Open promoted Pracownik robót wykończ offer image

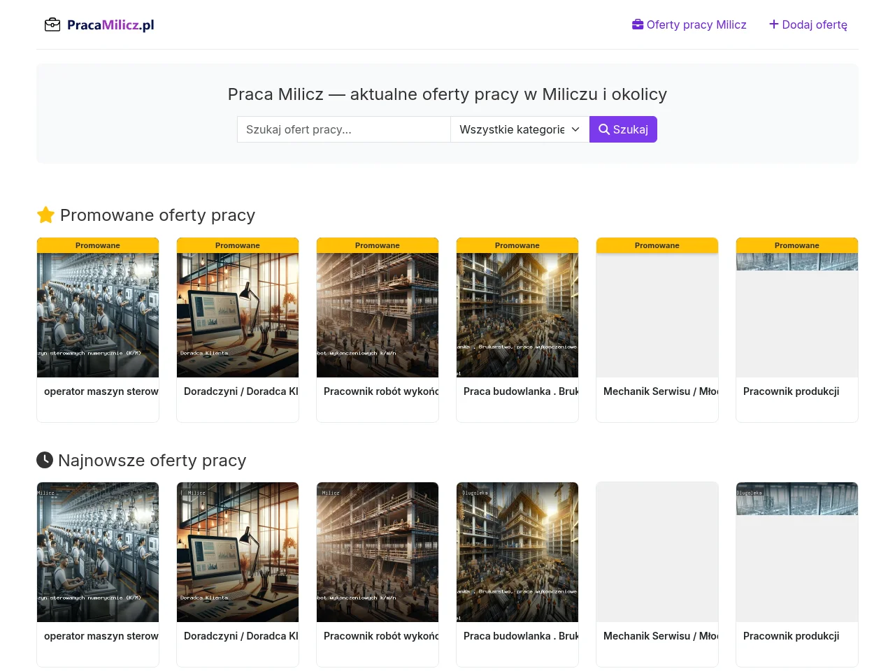click(x=378, y=315)
